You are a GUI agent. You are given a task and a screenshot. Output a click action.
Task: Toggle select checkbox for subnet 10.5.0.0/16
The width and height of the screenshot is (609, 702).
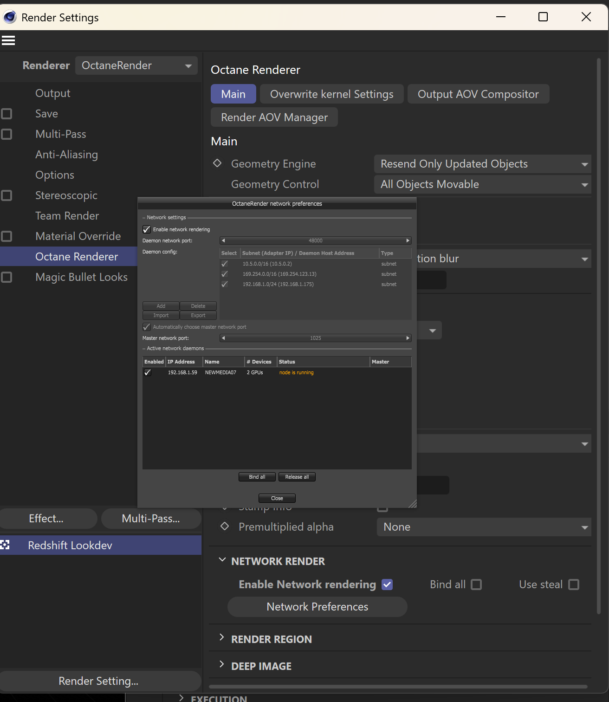(x=225, y=264)
